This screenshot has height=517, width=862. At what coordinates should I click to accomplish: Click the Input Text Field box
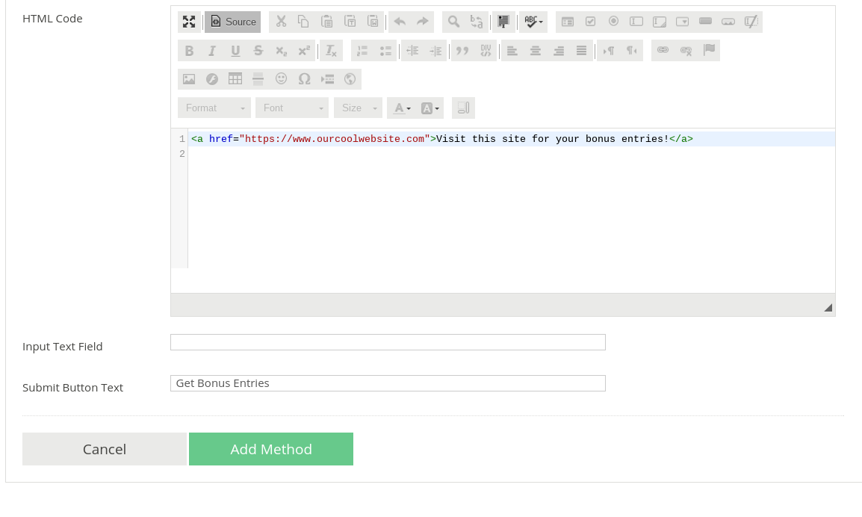coord(388,342)
